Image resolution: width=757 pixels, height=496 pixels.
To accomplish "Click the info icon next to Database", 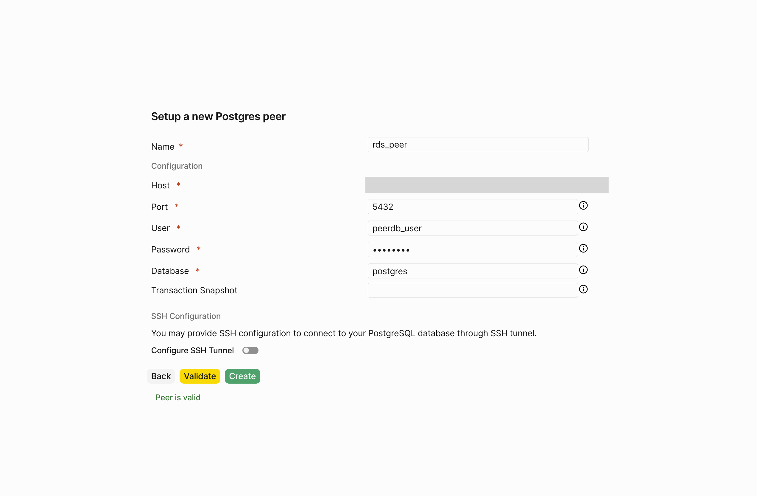I will pos(583,270).
